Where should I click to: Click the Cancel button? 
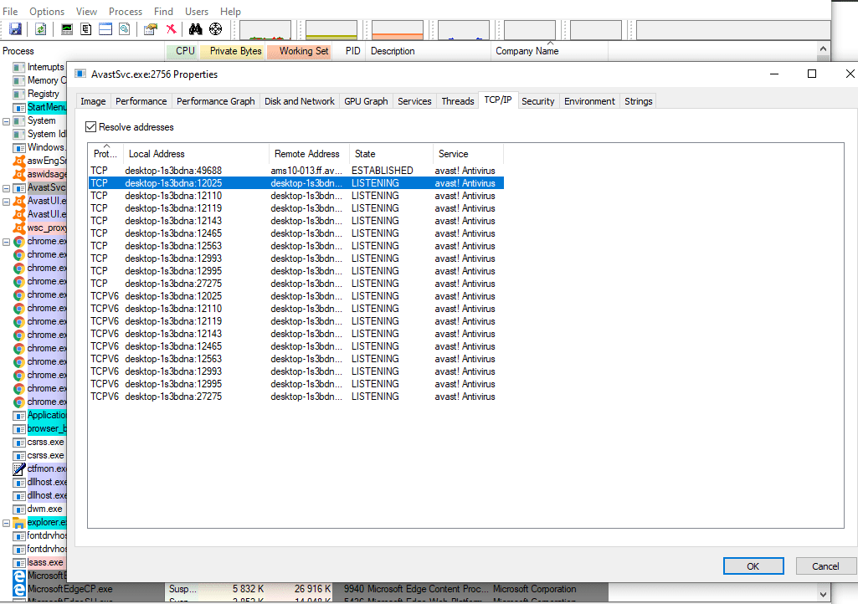[825, 566]
